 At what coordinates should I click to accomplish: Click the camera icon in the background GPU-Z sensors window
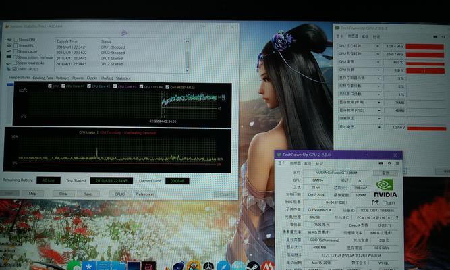[x=435, y=36]
